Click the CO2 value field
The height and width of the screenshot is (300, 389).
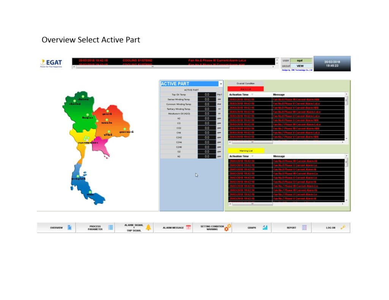click(x=207, y=128)
